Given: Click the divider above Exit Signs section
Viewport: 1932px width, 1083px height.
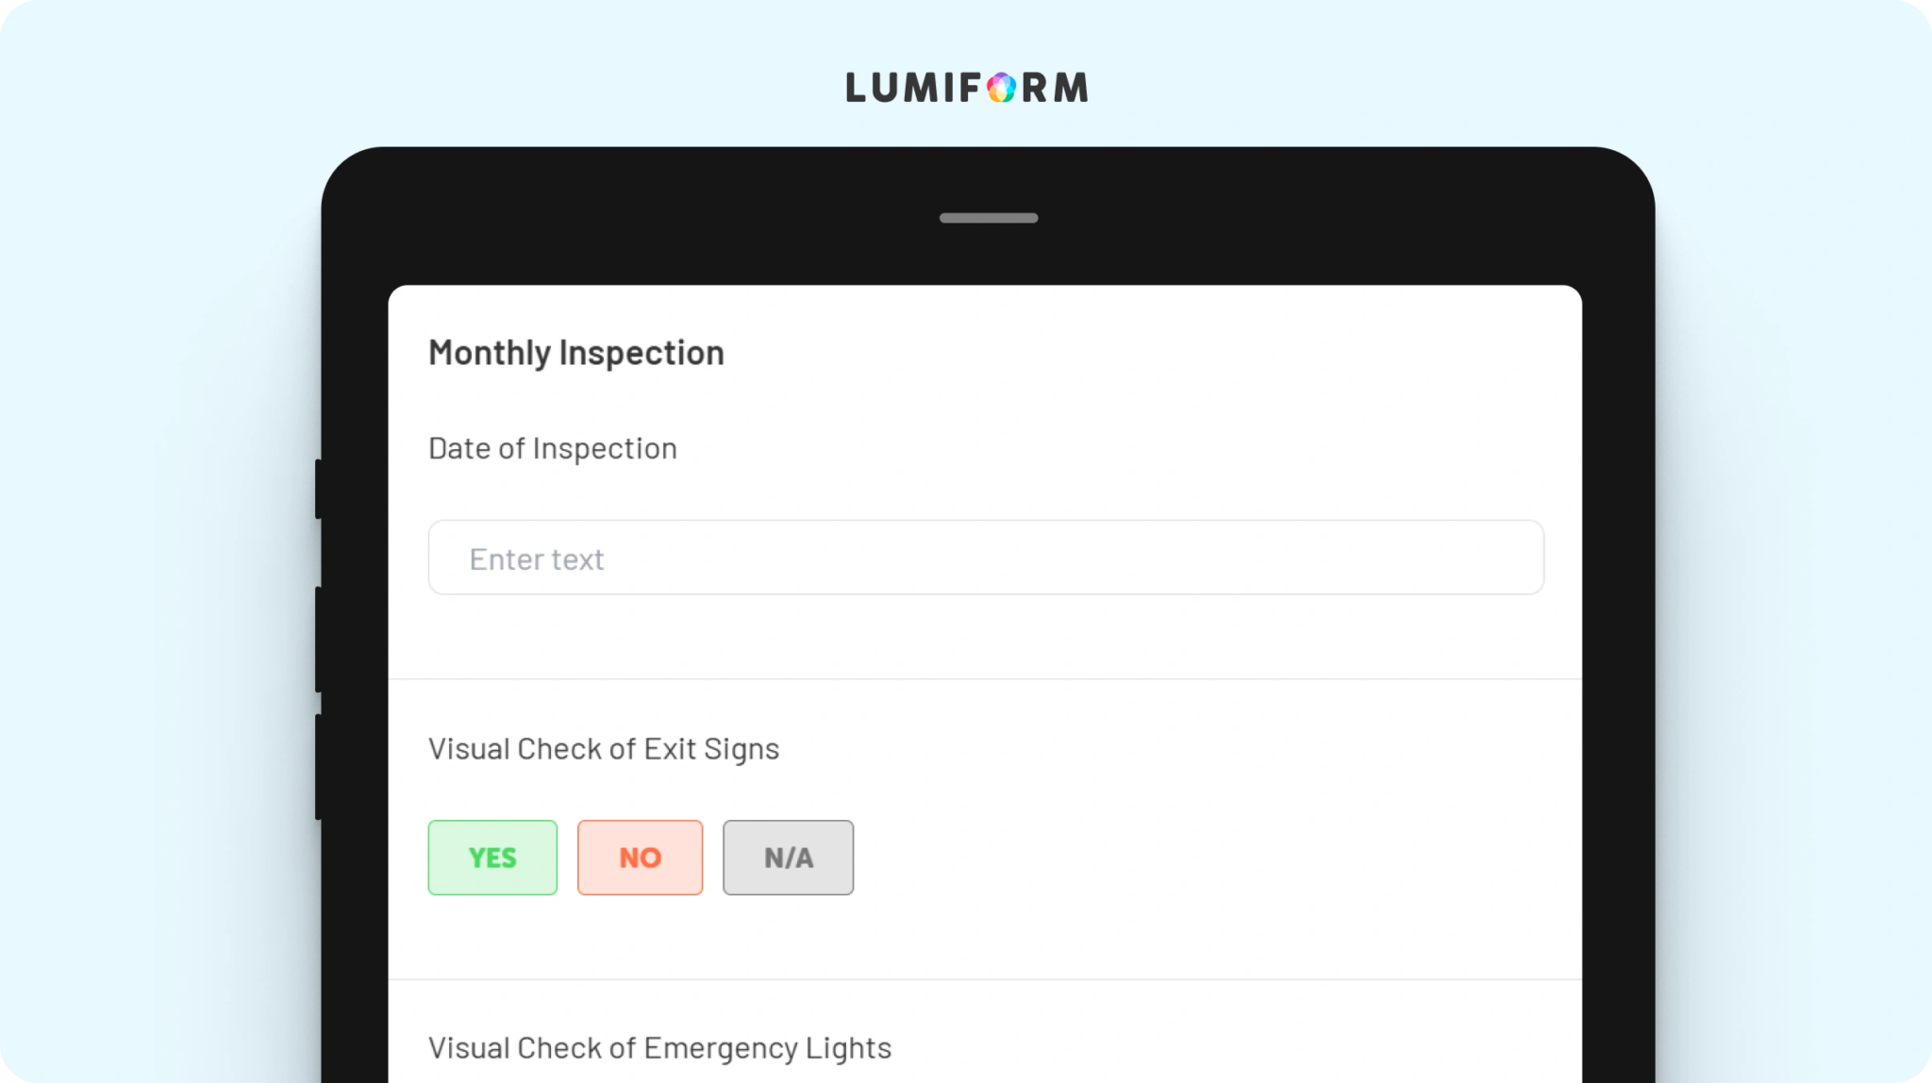Looking at the screenshot, I should click(985, 679).
